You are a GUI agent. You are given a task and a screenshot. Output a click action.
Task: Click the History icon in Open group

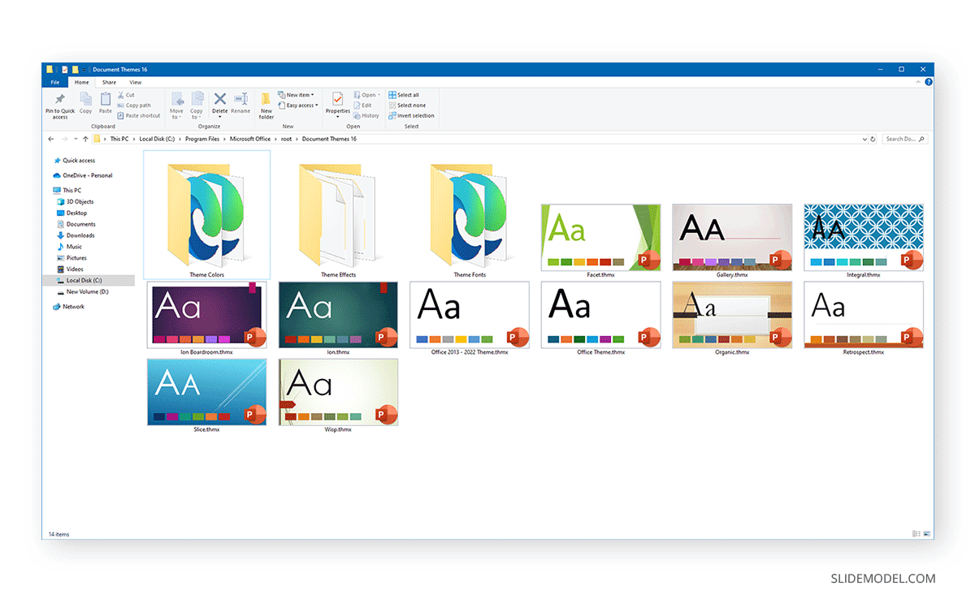pos(366,115)
